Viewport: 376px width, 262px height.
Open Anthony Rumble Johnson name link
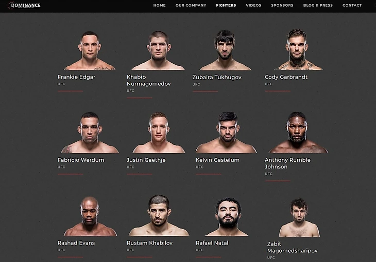287,163
